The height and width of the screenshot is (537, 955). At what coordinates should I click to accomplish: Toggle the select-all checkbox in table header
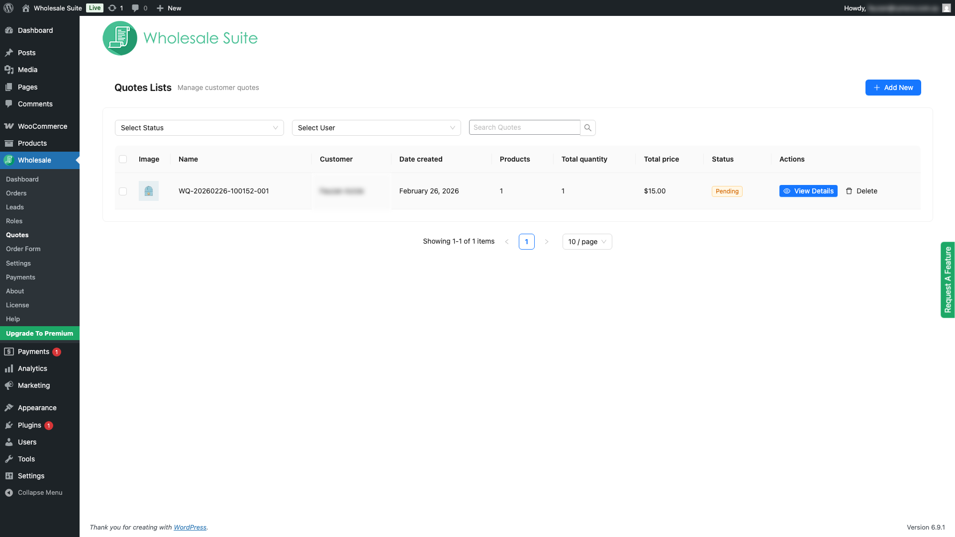(x=123, y=159)
